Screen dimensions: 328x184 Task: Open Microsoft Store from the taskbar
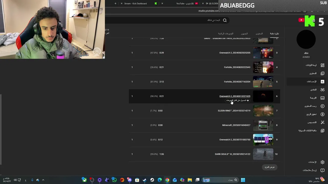tap(137, 180)
